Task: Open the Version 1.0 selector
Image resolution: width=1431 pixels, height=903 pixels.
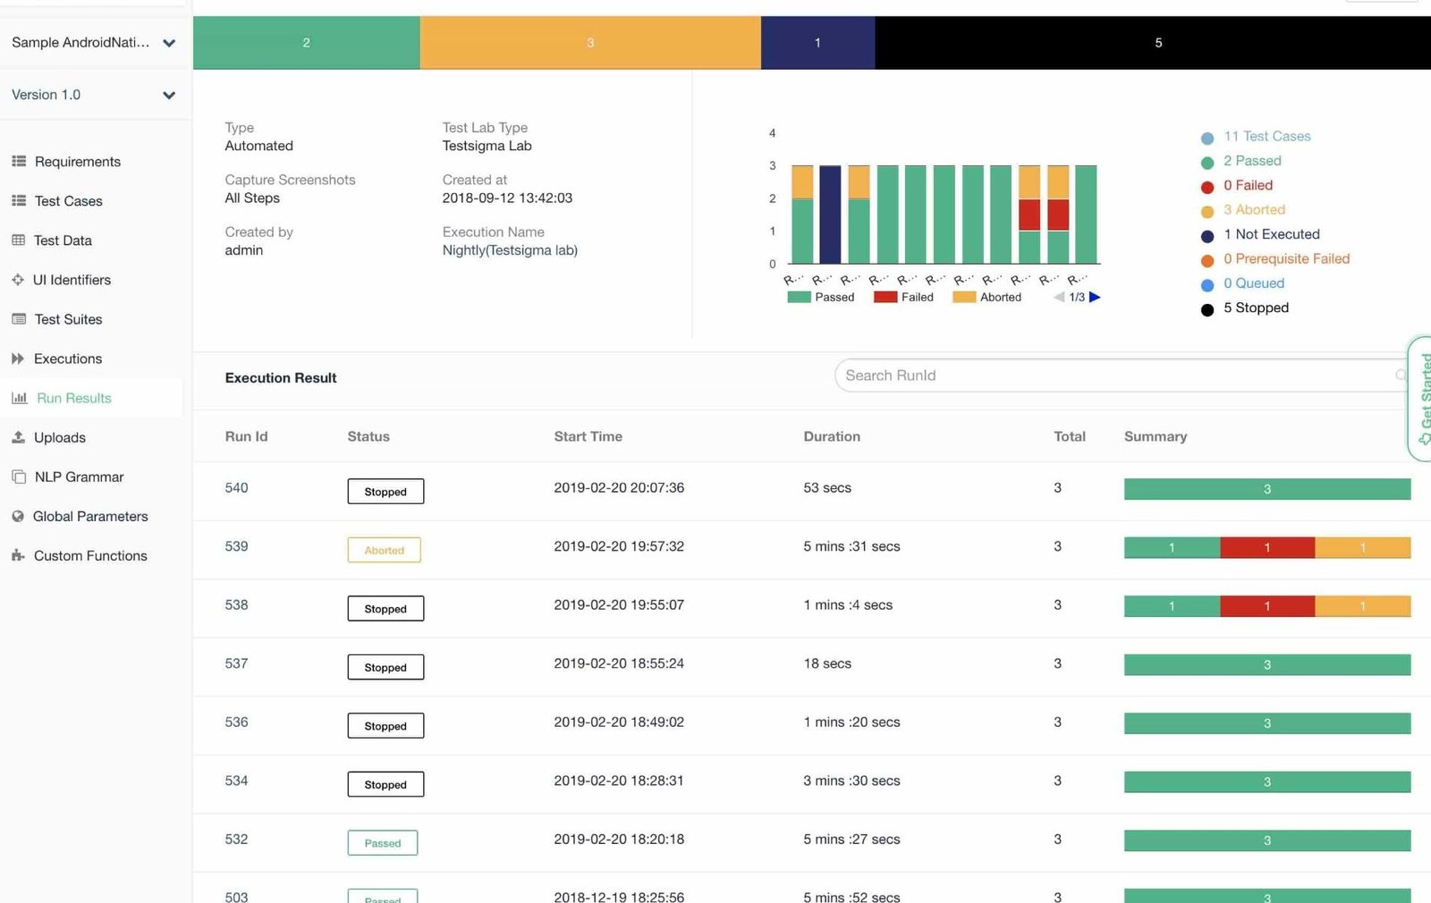Action: point(169,95)
